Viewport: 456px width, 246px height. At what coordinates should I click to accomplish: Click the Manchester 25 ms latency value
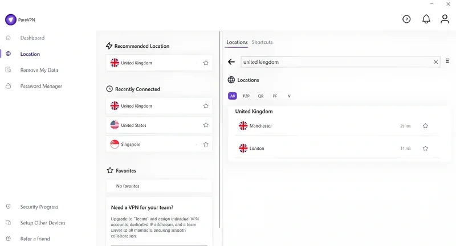point(405,126)
